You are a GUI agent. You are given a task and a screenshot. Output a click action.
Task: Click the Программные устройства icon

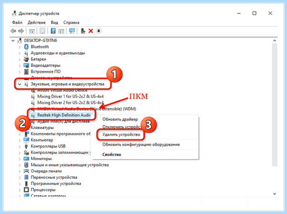click(x=26, y=183)
